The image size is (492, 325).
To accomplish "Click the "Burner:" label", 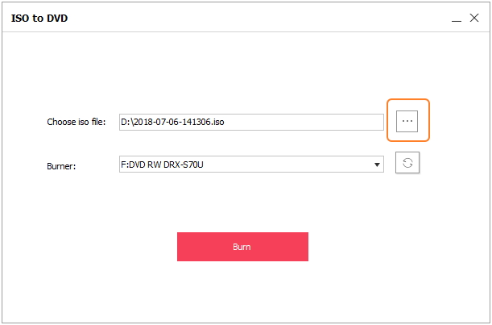I will coord(61,165).
